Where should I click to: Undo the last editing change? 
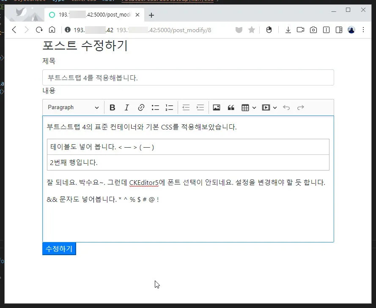[286, 107]
